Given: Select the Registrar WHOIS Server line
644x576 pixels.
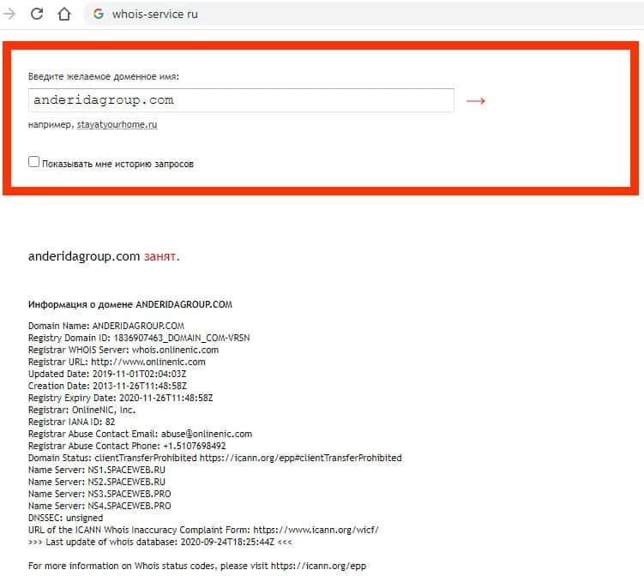Looking at the screenshot, I should 123,350.
